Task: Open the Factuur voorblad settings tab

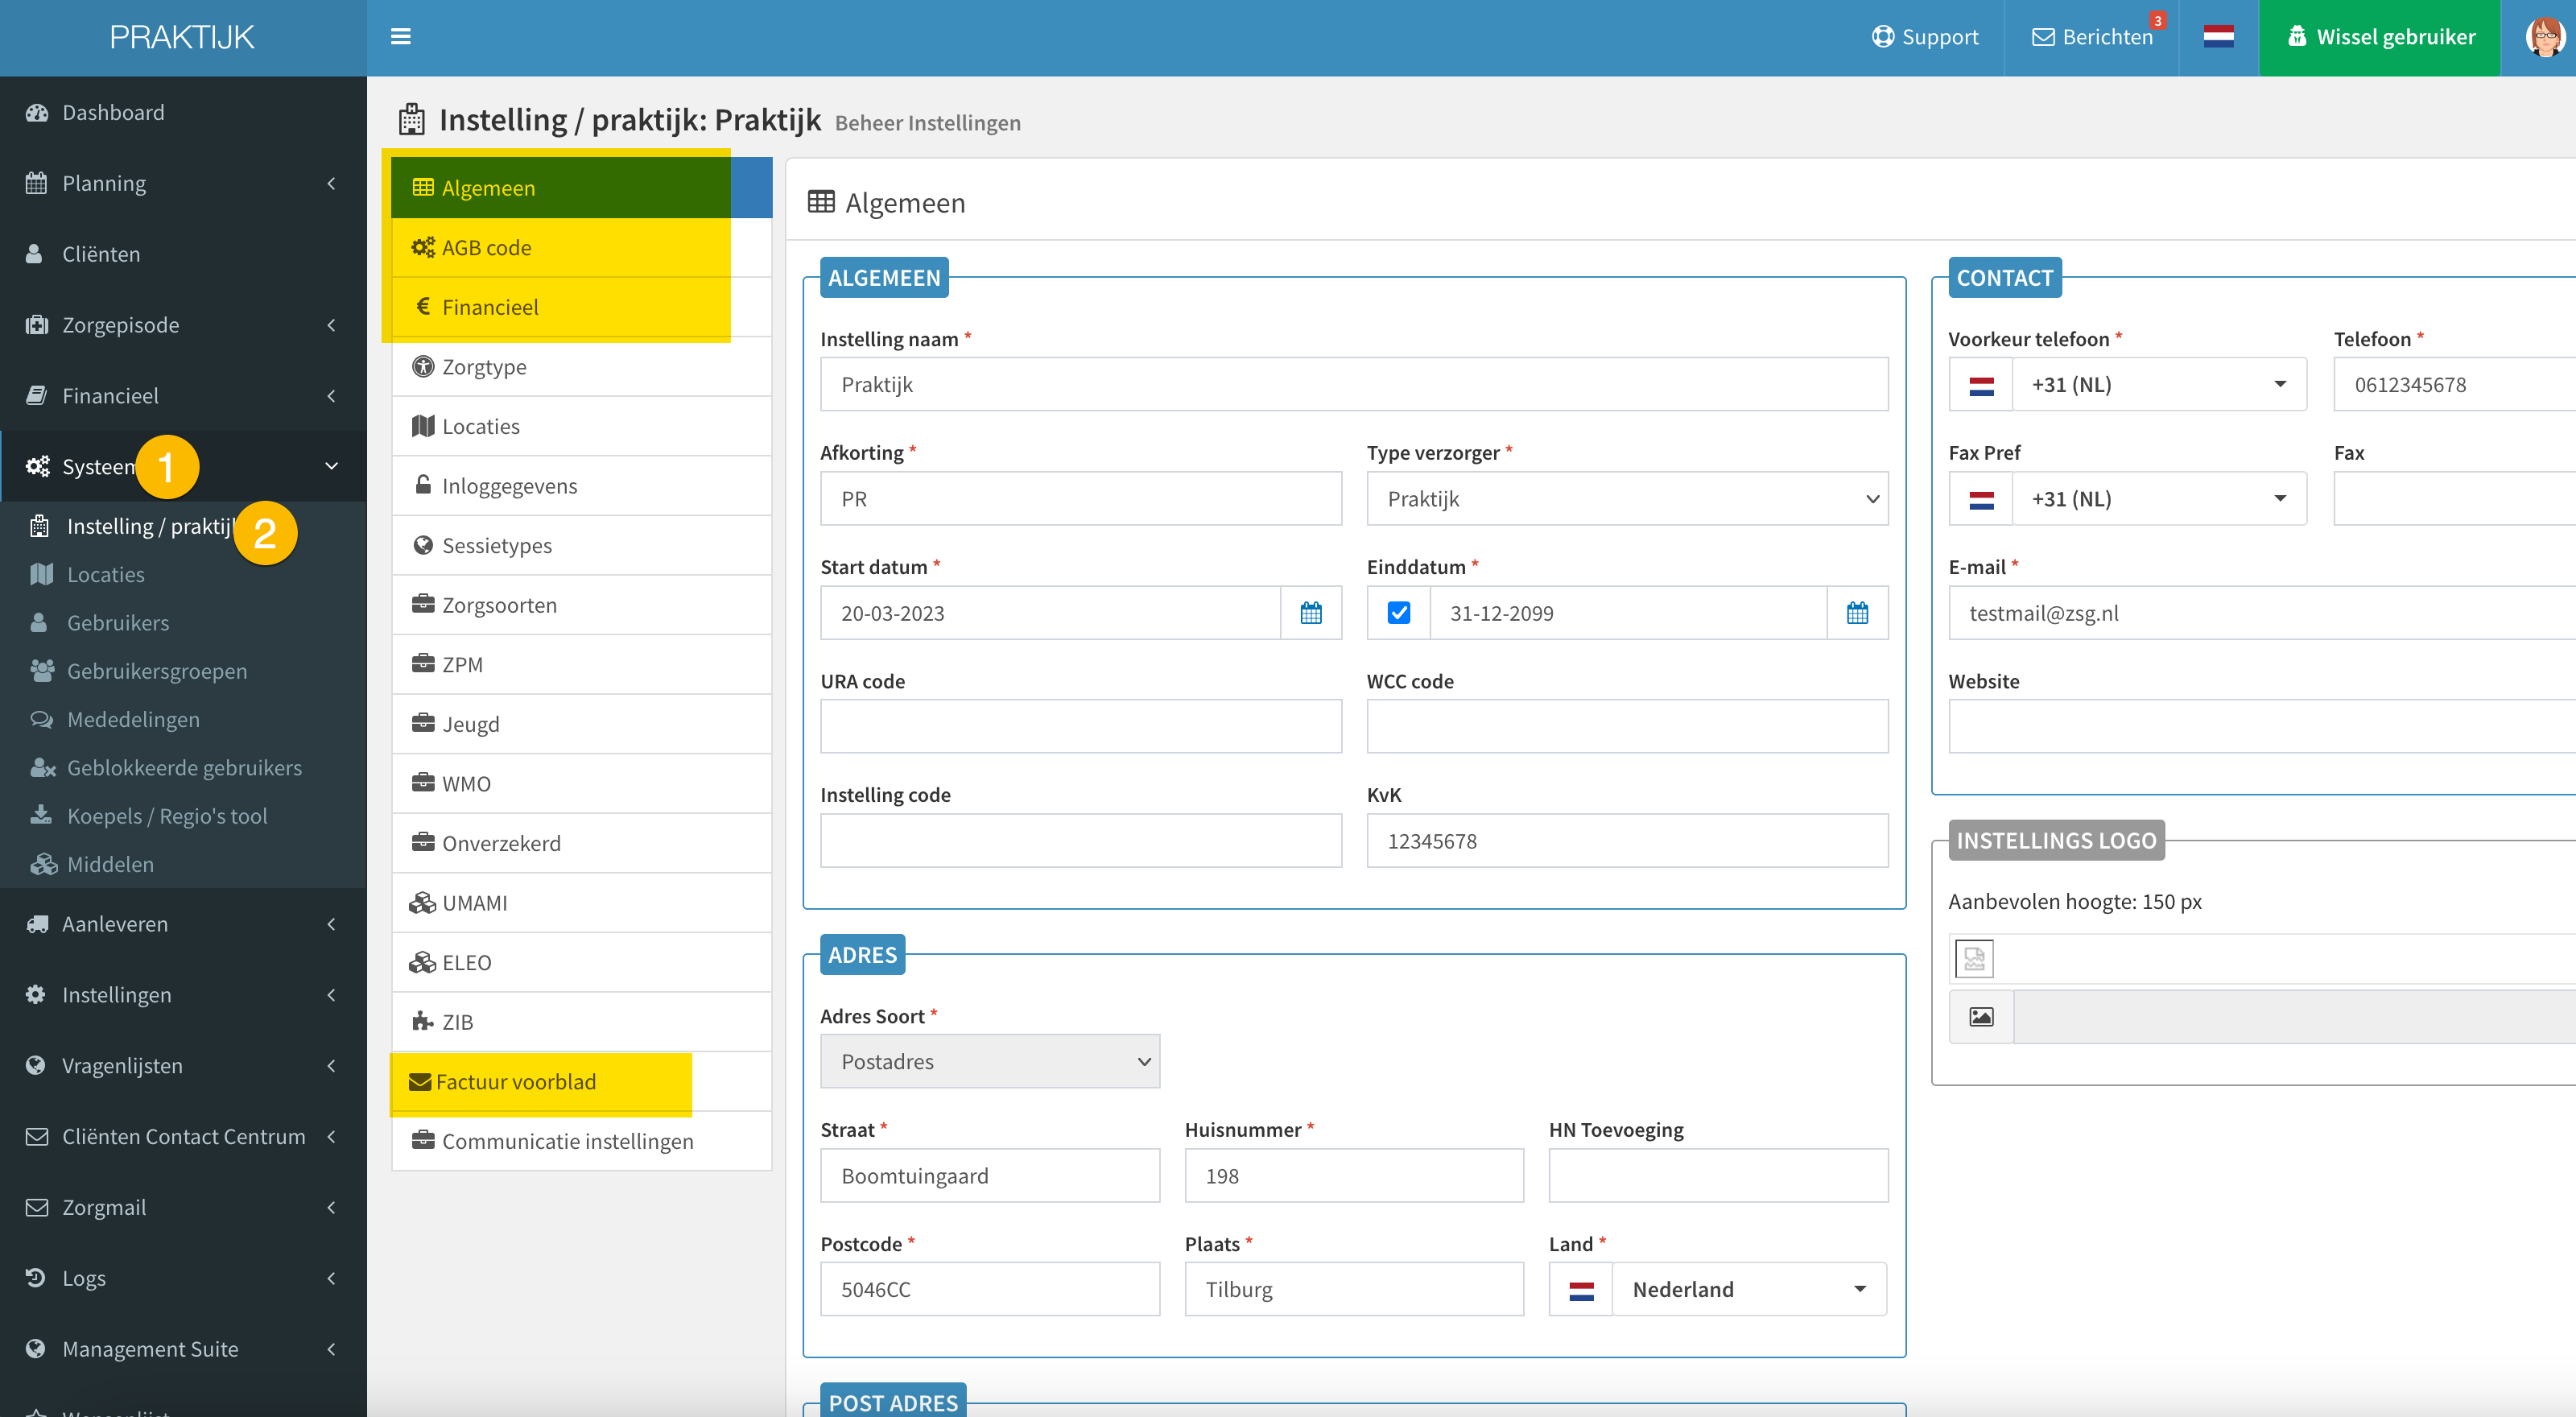Action: point(581,1082)
